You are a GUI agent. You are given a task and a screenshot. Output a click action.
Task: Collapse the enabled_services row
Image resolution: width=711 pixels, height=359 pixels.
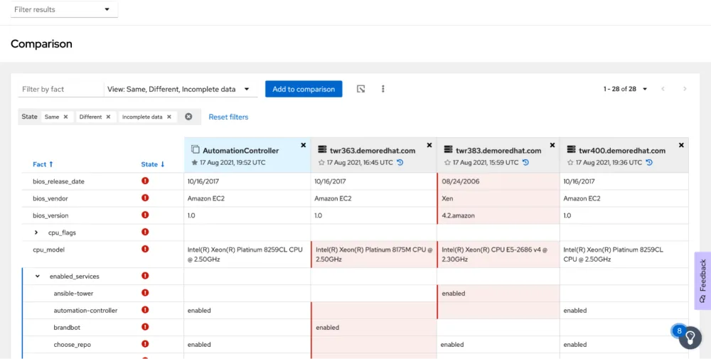click(x=38, y=277)
